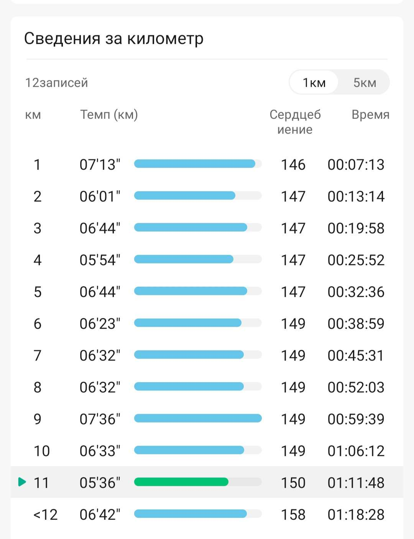Screen dimensions: 414x539
Task: Switch to the 5км split view
Action: point(365,82)
